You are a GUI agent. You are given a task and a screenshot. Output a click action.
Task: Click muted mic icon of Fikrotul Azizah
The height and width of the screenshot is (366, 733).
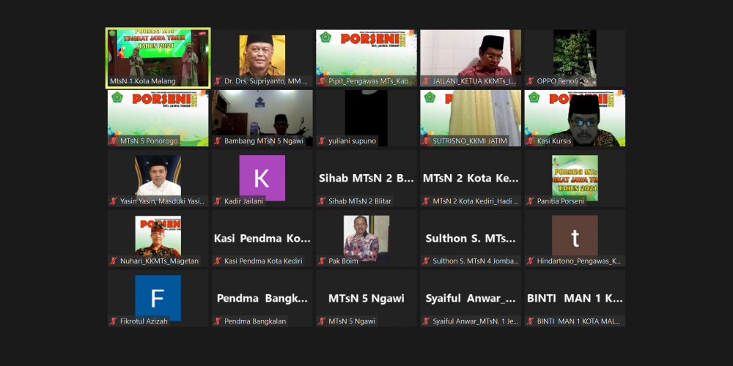pos(113,321)
